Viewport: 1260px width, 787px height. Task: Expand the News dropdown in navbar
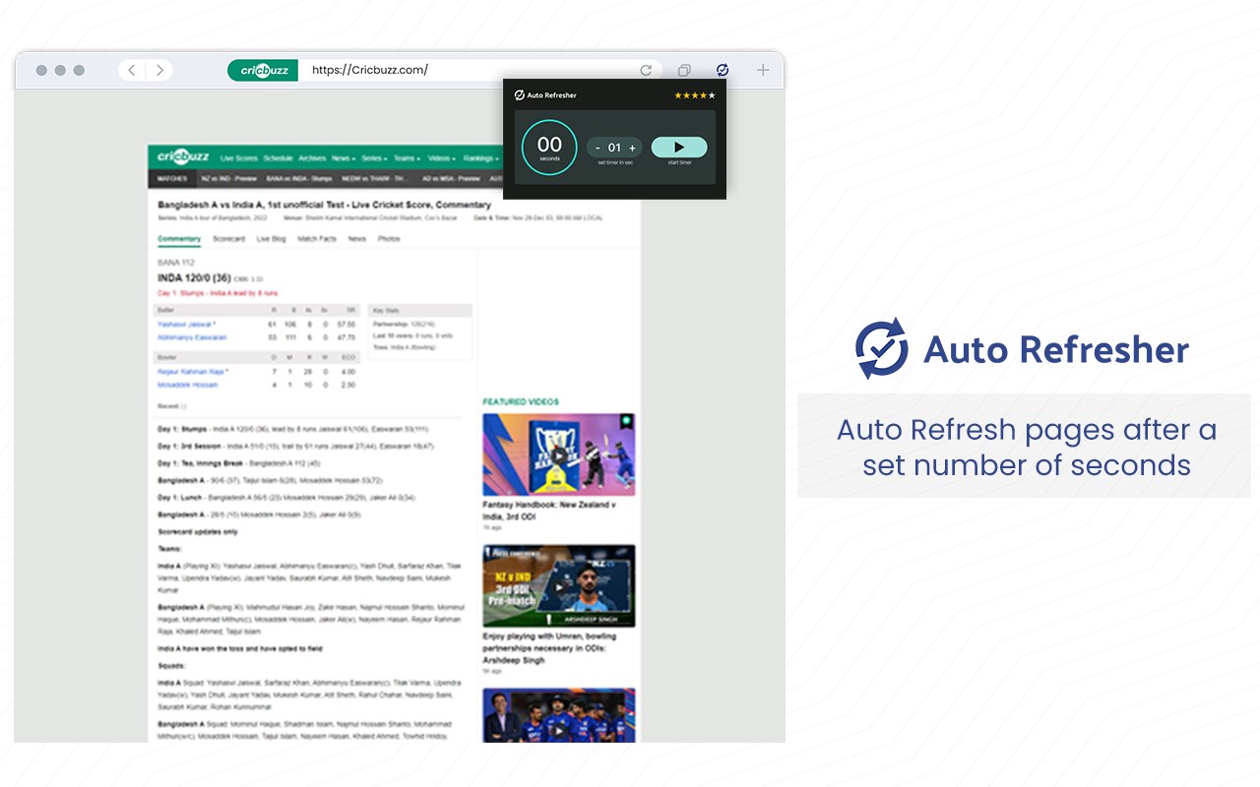point(343,158)
